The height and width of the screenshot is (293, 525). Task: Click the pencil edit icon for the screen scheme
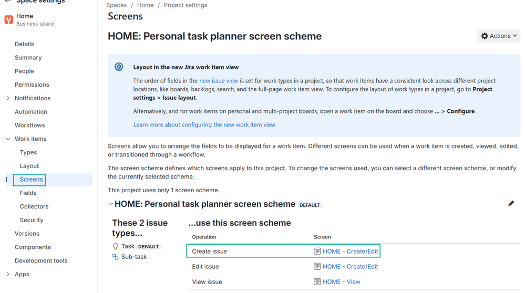pyautogui.click(x=511, y=204)
